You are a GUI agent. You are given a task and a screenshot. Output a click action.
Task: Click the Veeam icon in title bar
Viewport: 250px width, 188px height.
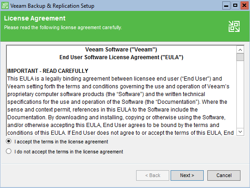5,5
